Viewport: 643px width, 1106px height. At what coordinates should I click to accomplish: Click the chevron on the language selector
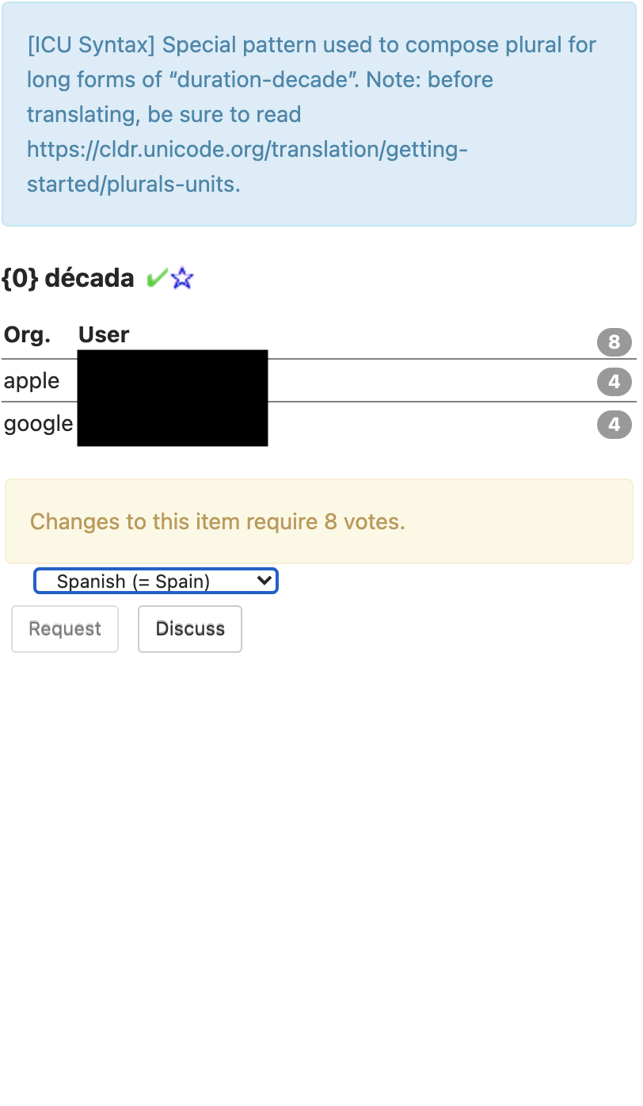pos(264,581)
